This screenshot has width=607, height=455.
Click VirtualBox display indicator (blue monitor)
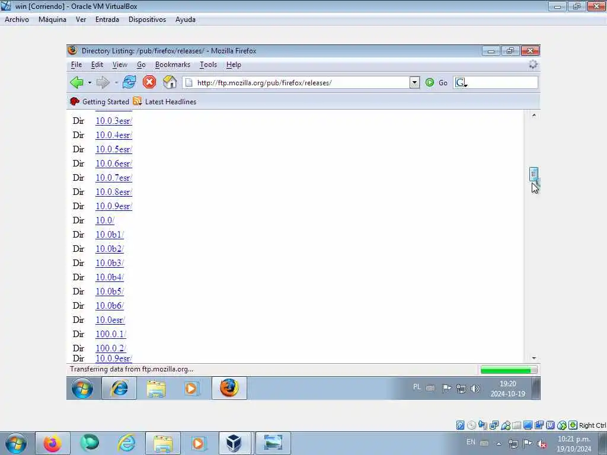[x=528, y=425]
